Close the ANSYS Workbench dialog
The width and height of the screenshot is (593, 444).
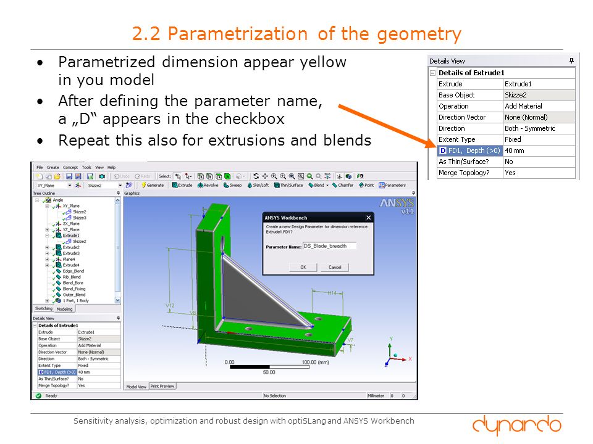pyautogui.click(x=369, y=218)
